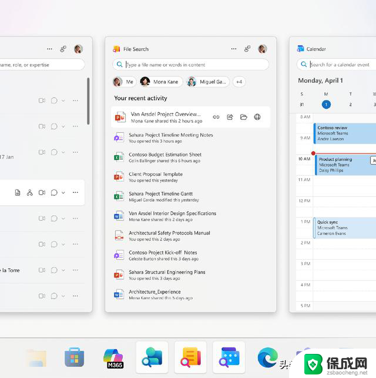This screenshot has height=378, width=376.
Task: Open M365 Copilot app in taskbar
Action: pos(113,359)
